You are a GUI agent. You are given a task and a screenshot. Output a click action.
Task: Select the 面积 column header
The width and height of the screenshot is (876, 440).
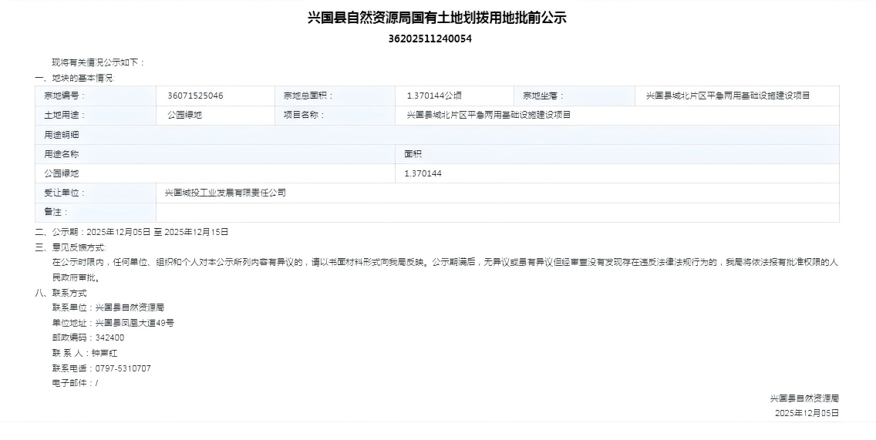click(413, 154)
